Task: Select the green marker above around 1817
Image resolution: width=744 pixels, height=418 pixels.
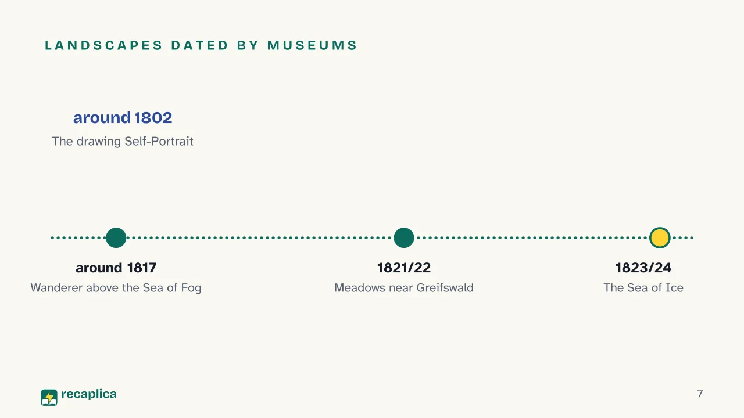Action: click(116, 237)
